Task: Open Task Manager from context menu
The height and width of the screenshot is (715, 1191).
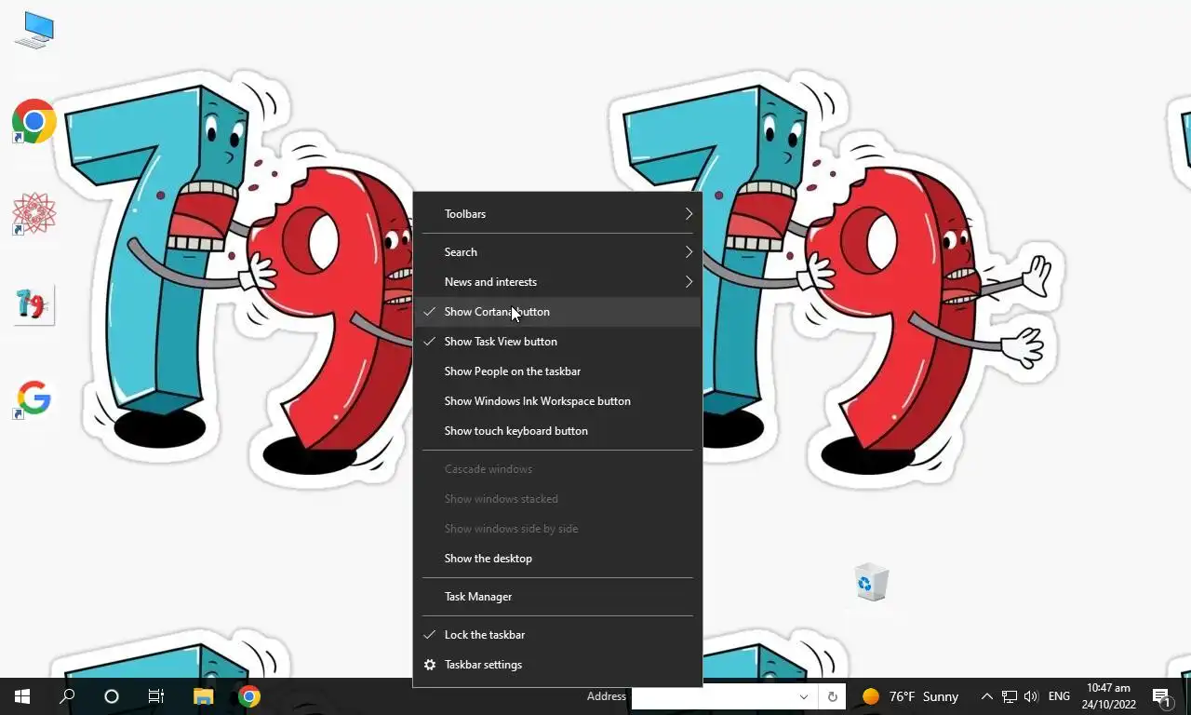Action: pyautogui.click(x=557, y=597)
